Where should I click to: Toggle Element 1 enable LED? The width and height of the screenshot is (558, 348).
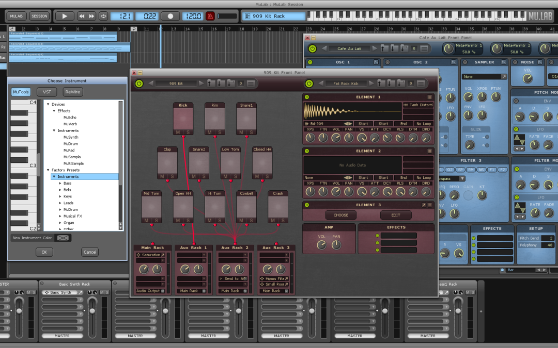[x=307, y=97]
